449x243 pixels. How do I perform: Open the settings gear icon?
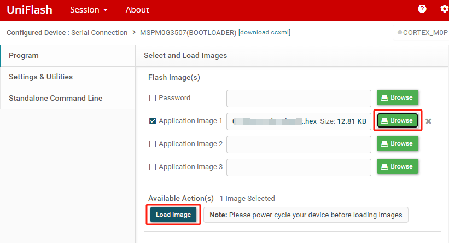tap(444, 9)
